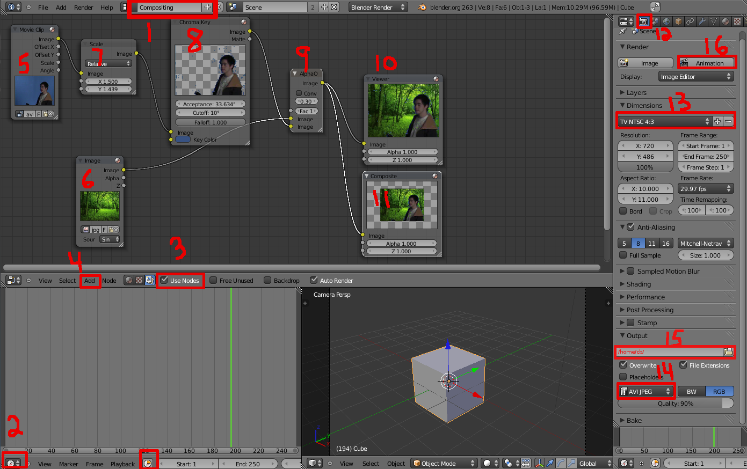
Task: Open the Texture checker tab
Action: pyautogui.click(x=737, y=21)
